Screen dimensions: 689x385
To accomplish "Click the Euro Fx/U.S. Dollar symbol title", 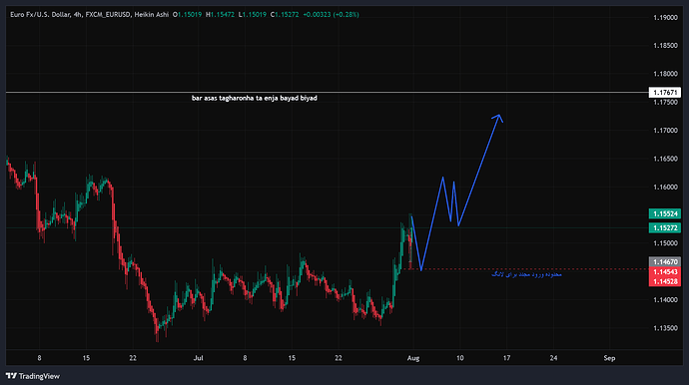I will point(40,15).
